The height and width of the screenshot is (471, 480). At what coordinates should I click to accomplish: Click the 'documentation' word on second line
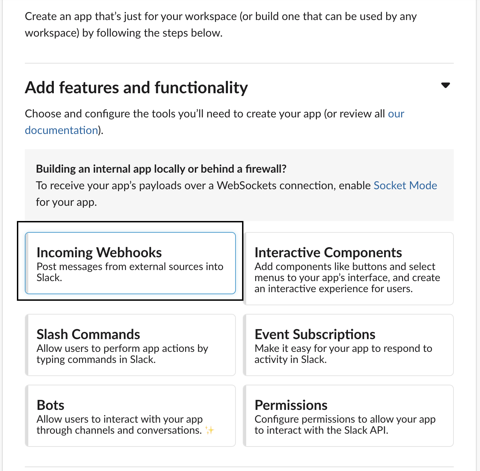coord(61,130)
